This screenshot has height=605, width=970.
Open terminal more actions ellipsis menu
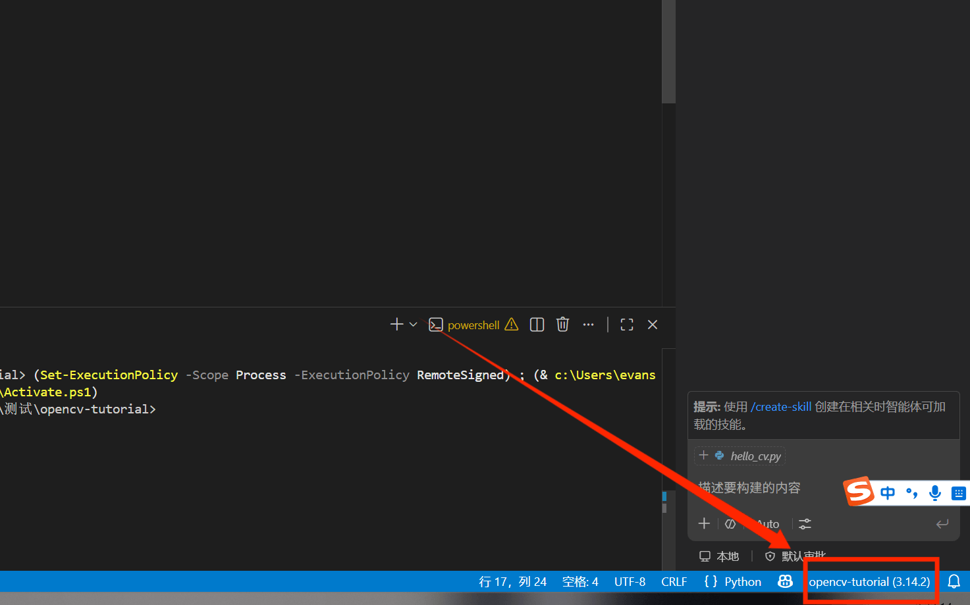tap(588, 325)
